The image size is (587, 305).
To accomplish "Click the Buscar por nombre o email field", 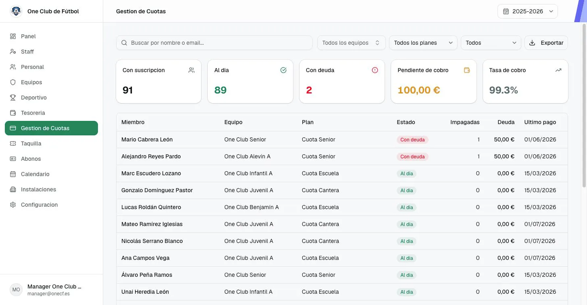I will point(214,43).
